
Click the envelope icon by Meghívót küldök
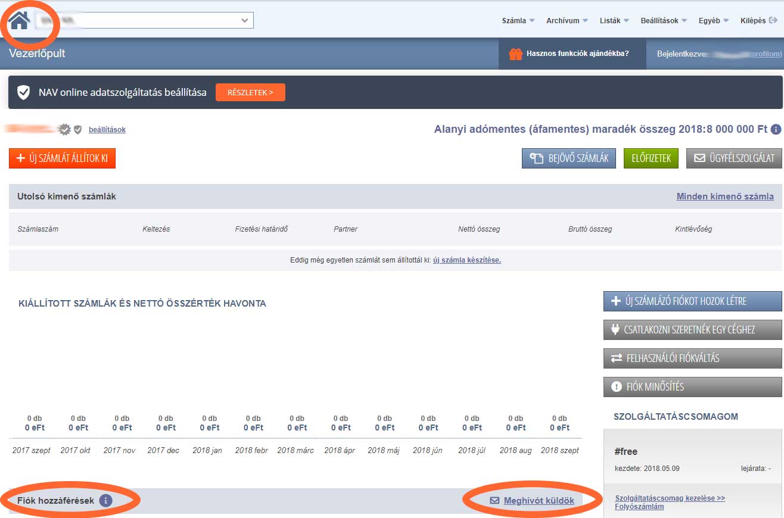[x=494, y=501]
